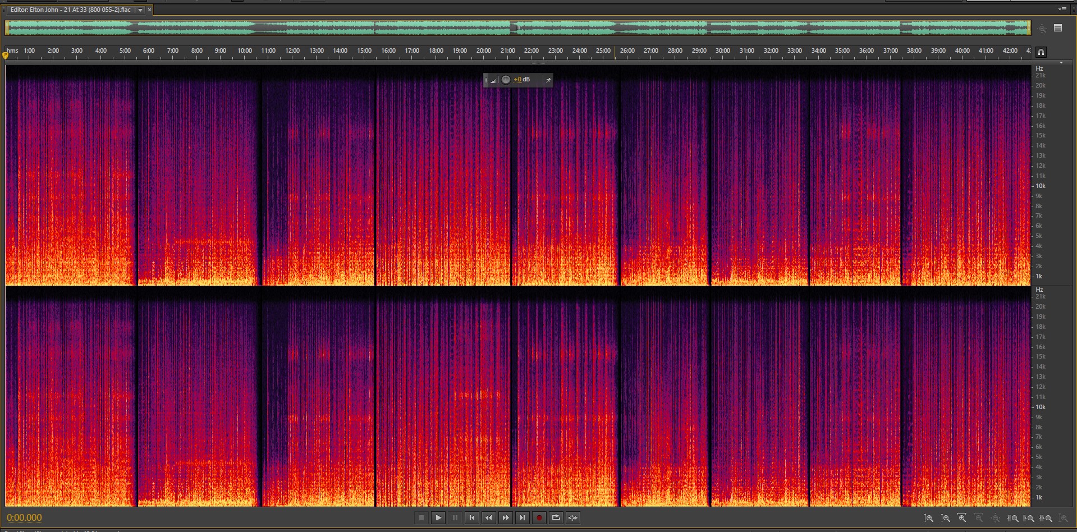Screen dimensions: 1077x532
Task: Move playhead to next marker
Action: pos(523,518)
